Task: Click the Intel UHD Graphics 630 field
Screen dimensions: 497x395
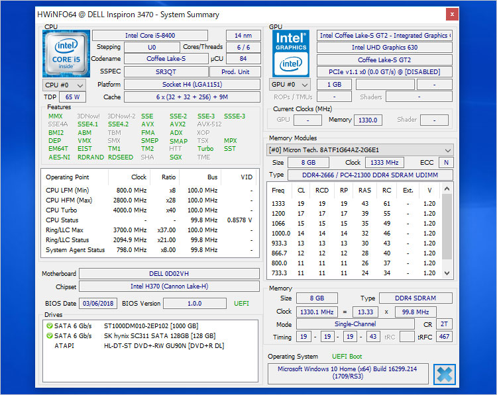Action: coord(384,48)
